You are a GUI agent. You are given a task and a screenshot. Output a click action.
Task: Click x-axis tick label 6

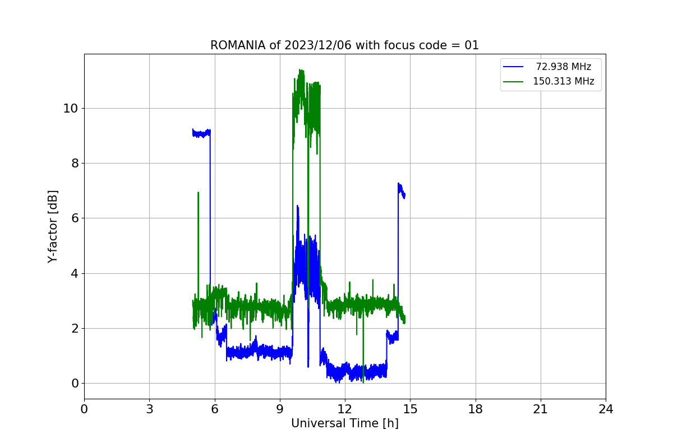pos(215,409)
